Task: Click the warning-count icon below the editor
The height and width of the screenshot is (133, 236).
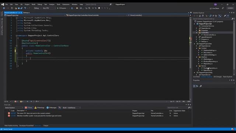Action: click(x=21, y=102)
